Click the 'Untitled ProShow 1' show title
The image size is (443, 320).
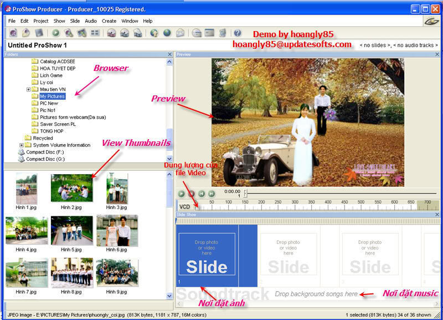(37, 45)
